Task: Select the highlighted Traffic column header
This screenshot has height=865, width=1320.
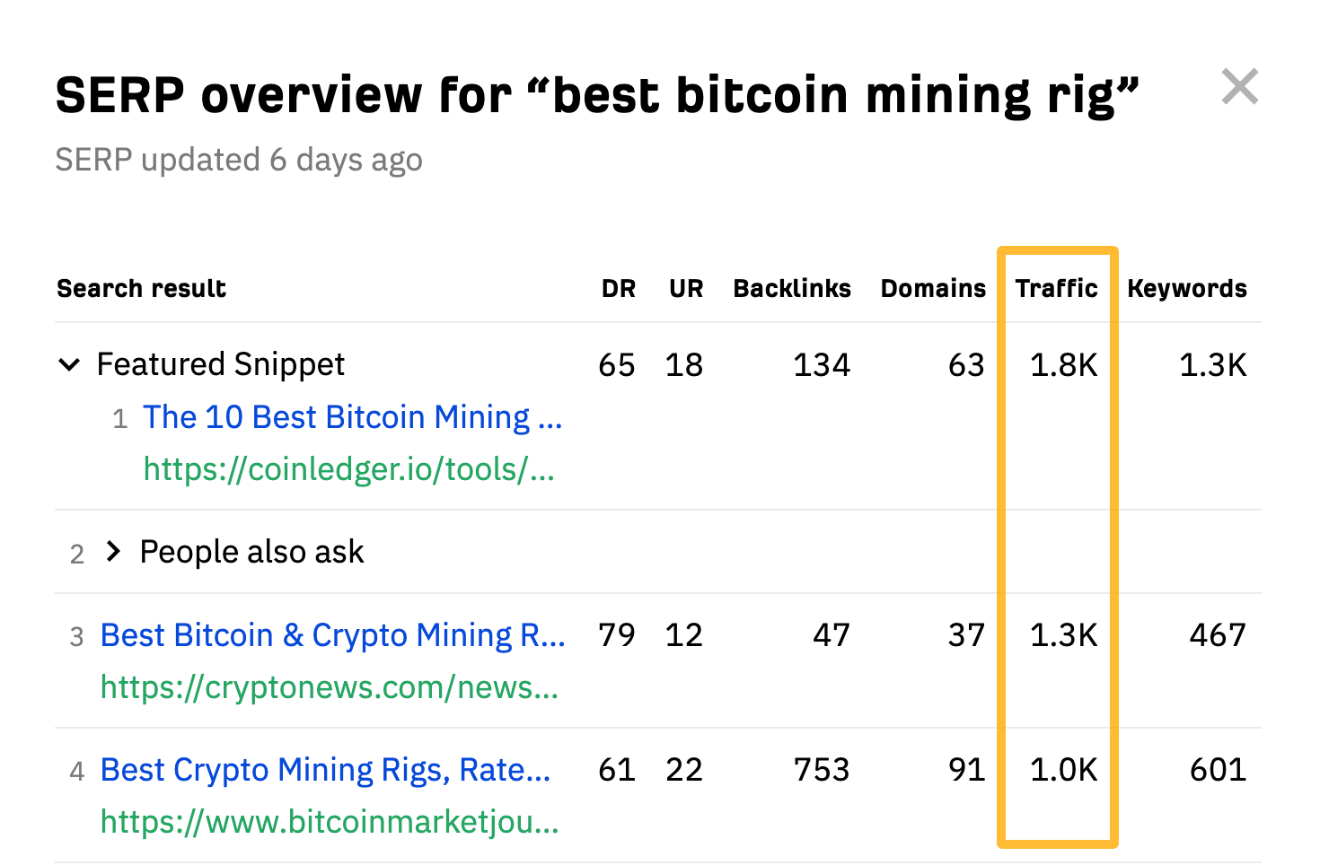Action: (1057, 288)
